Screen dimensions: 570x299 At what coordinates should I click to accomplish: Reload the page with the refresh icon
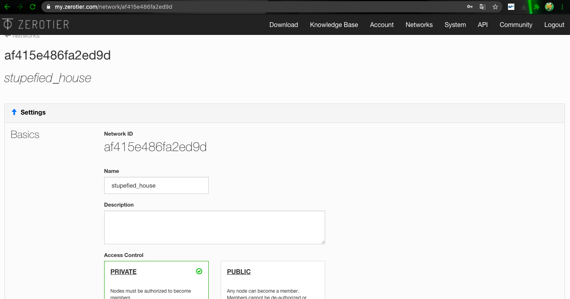tap(33, 7)
